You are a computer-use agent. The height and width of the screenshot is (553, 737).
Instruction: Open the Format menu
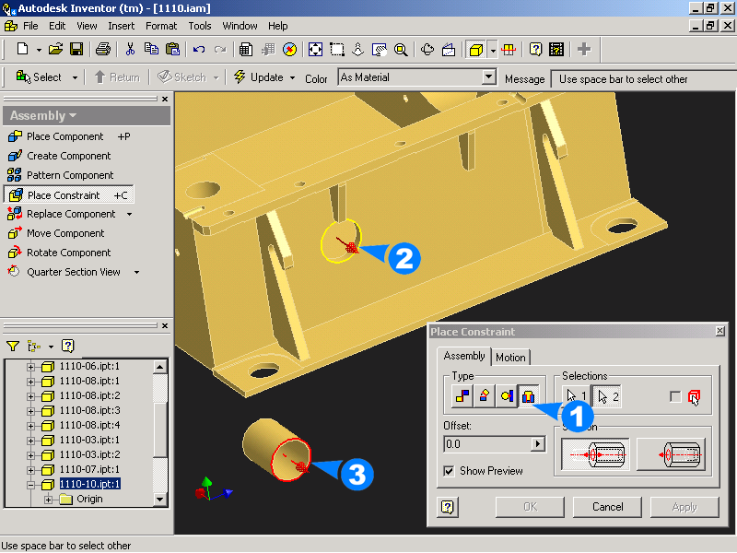tap(161, 26)
